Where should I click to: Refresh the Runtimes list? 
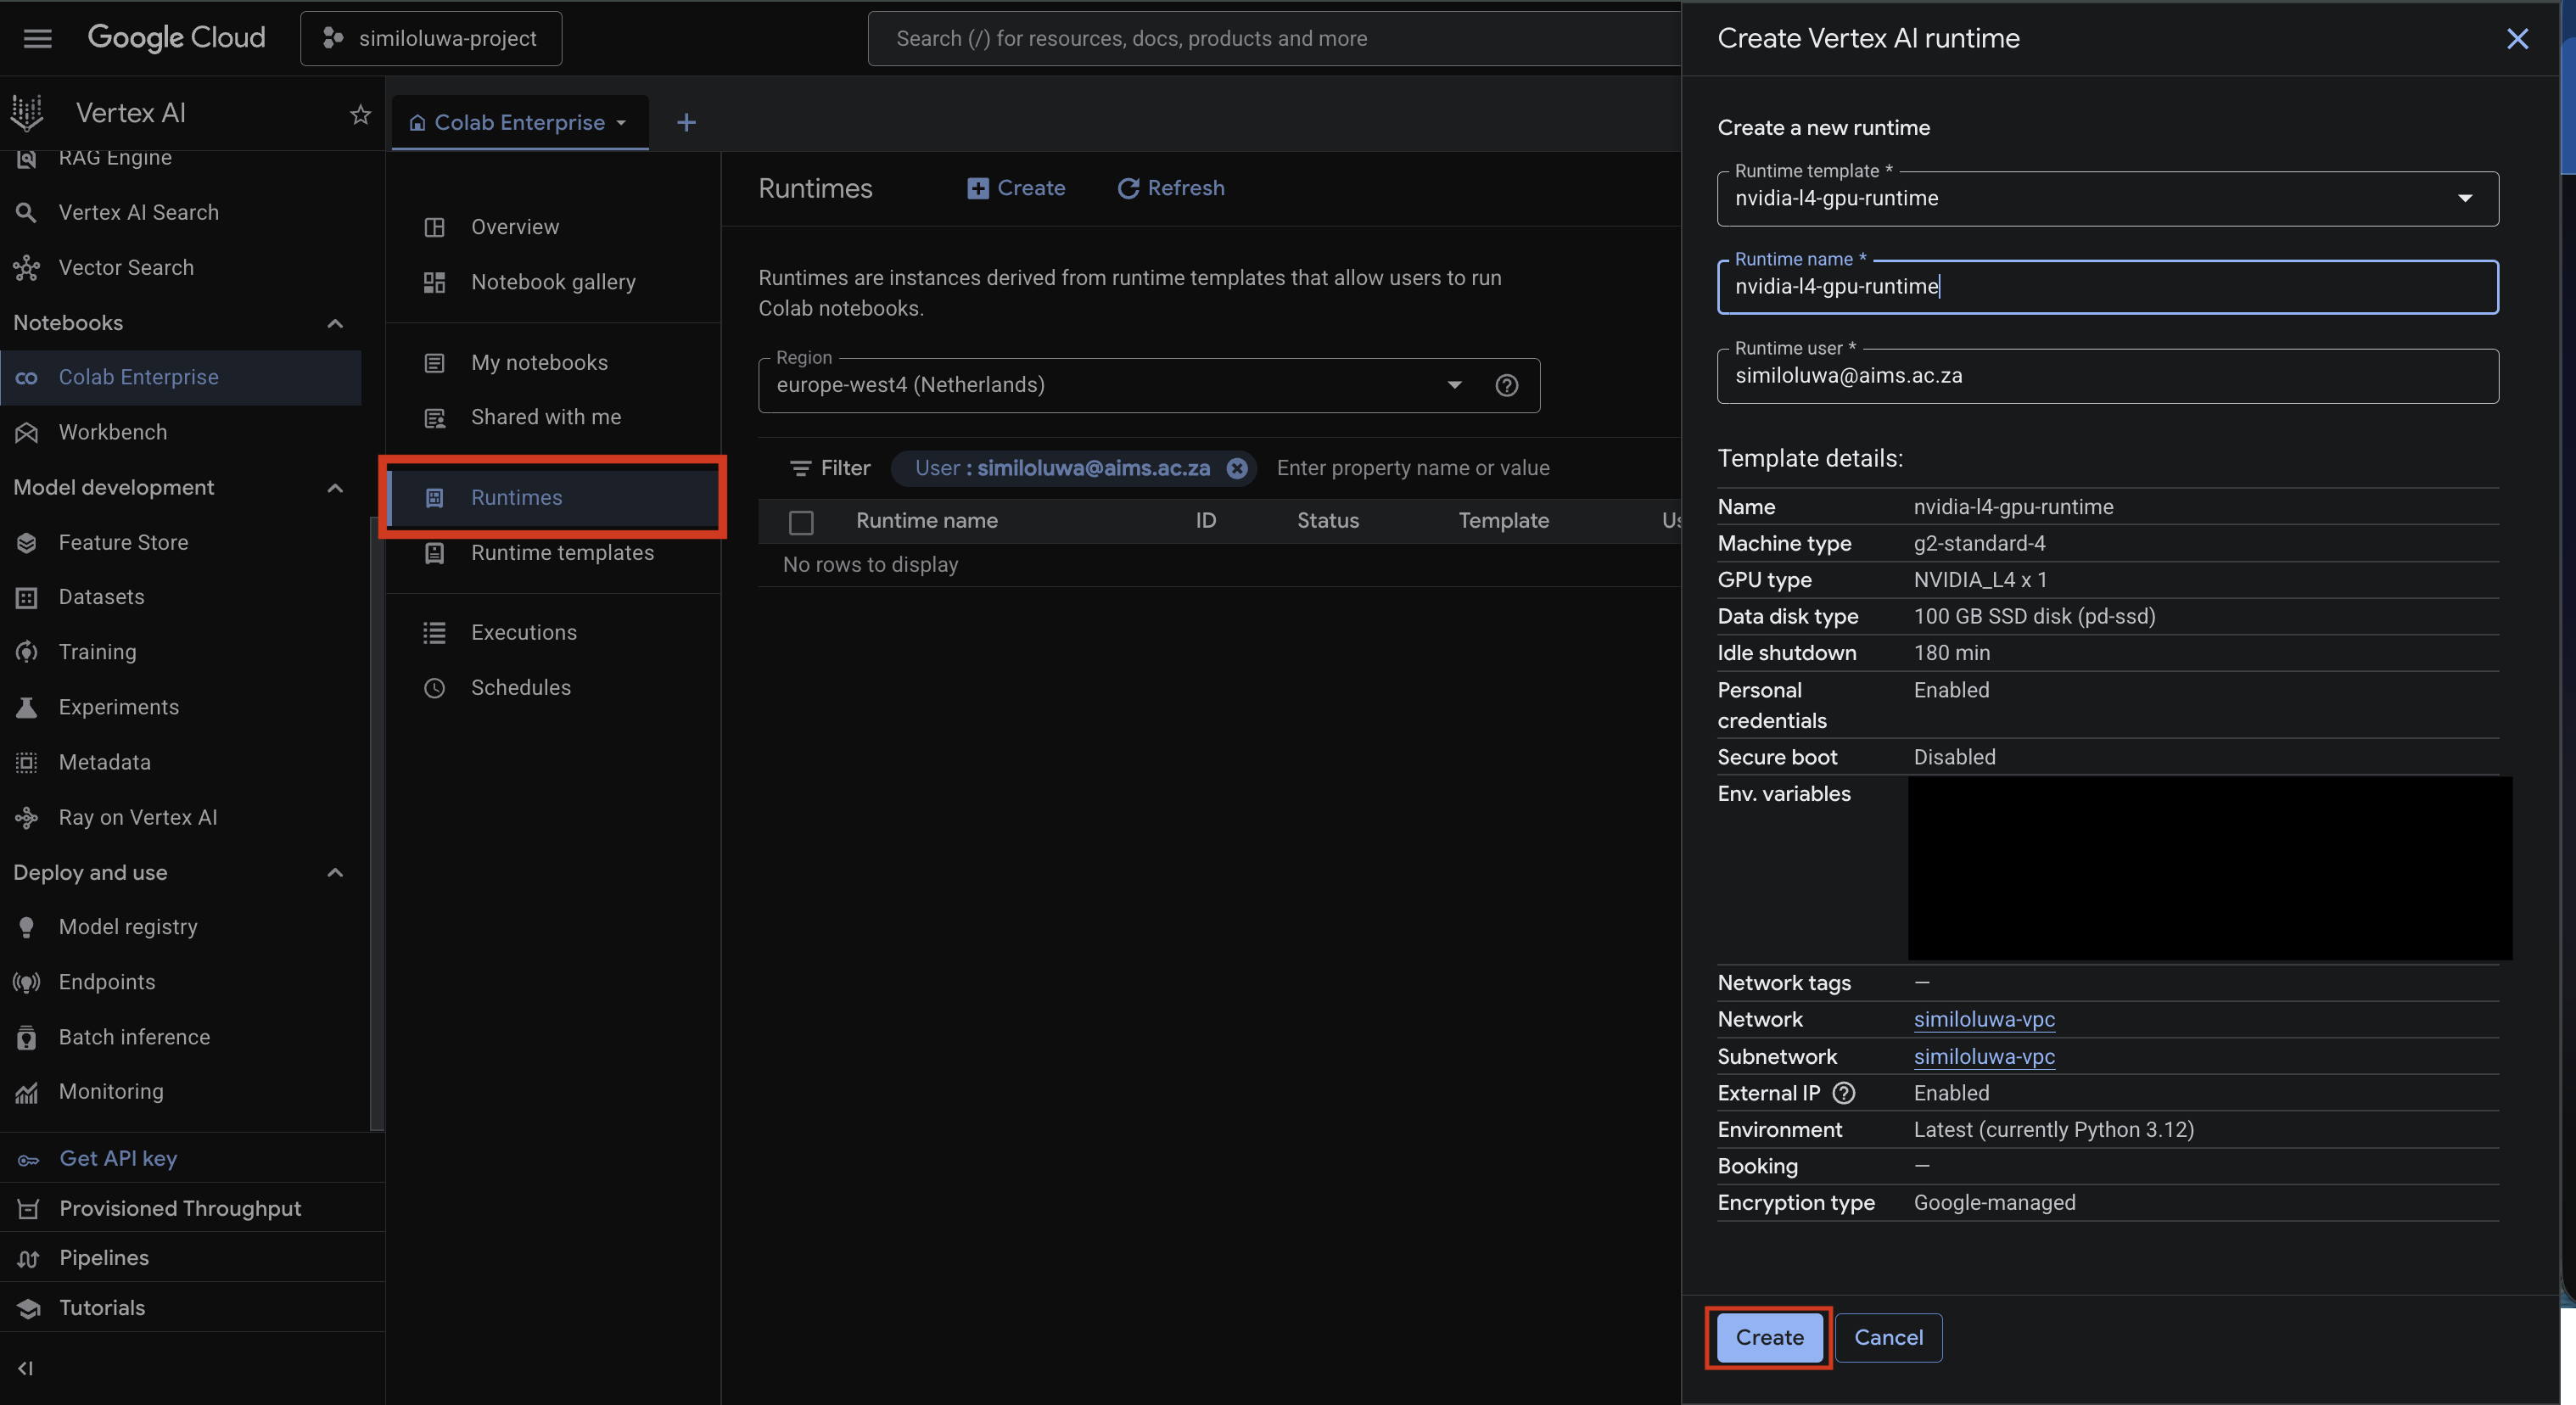[1170, 188]
